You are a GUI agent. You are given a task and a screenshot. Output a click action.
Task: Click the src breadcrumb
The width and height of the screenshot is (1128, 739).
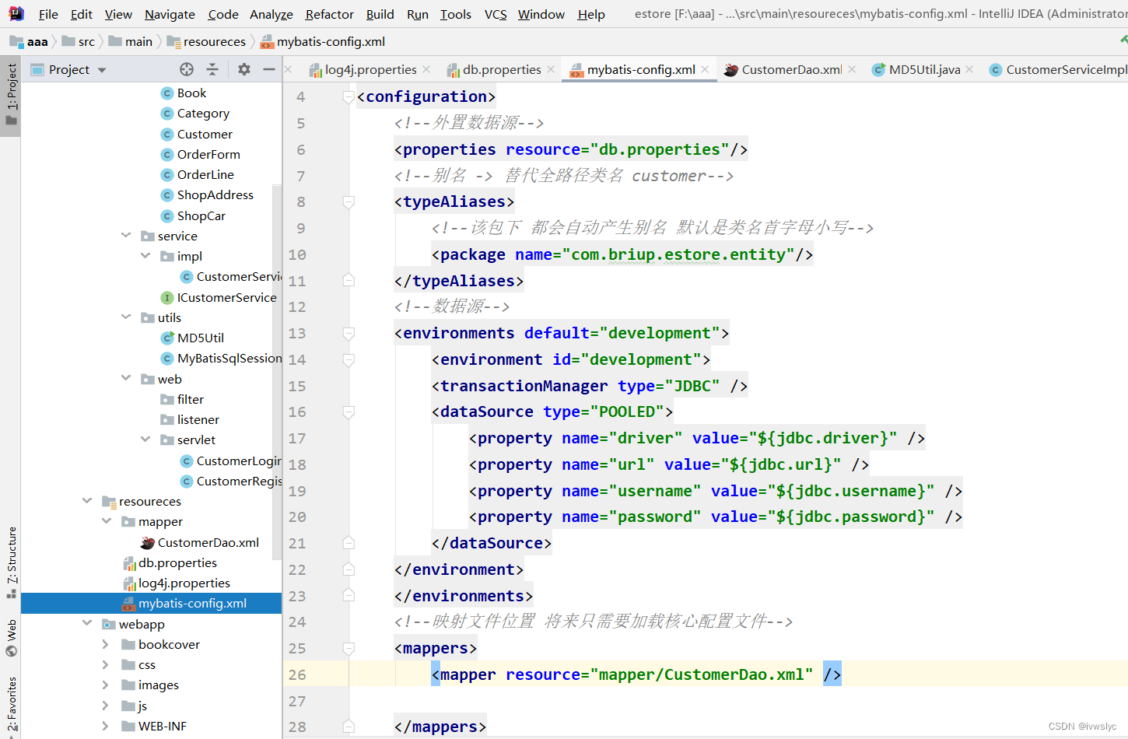click(79, 41)
